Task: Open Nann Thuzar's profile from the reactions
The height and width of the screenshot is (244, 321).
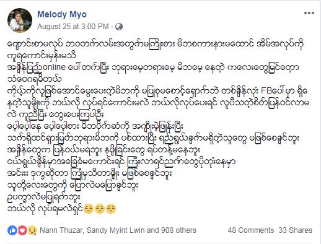Action: (x=61, y=230)
